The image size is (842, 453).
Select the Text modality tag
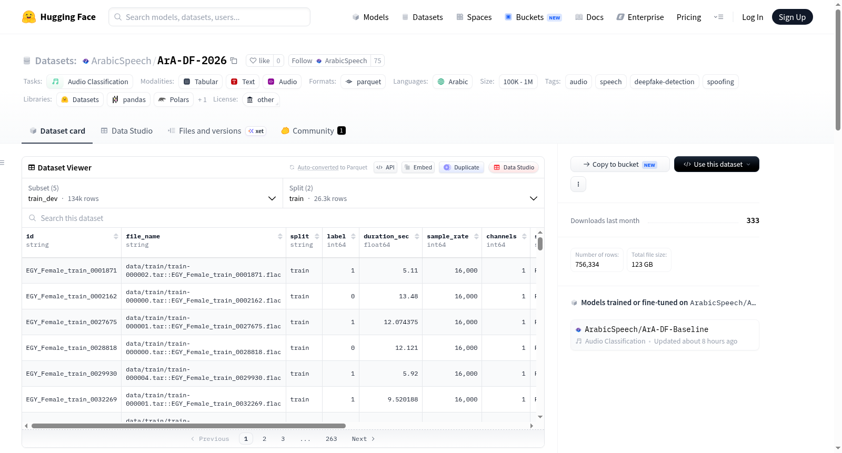(x=243, y=82)
